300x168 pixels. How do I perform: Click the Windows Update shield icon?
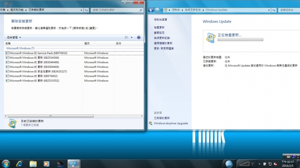pyautogui.click(x=211, y=37)
